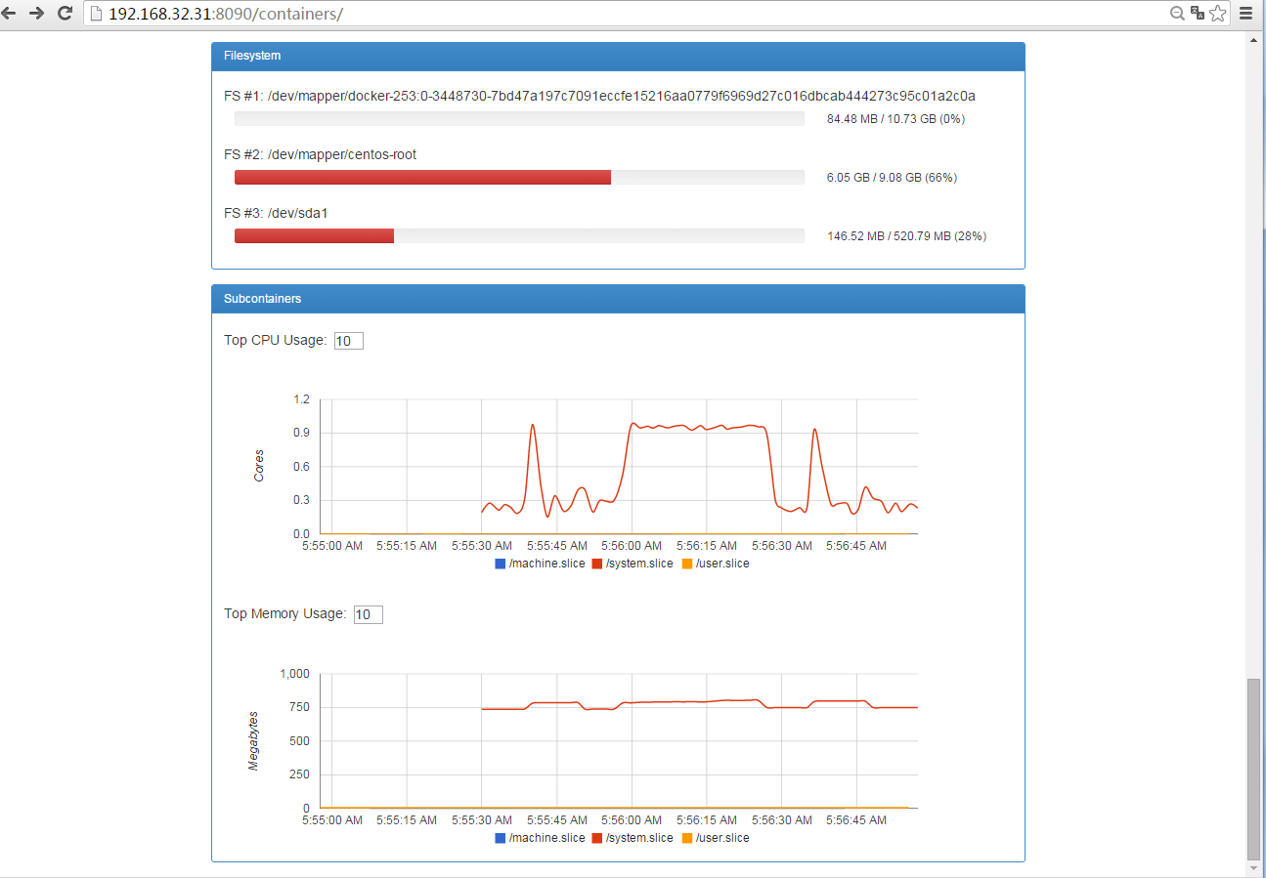This screenshot has width=1266, height=878.
Task: Go forward using the browser forward arrow
Action: coord(37,14)
